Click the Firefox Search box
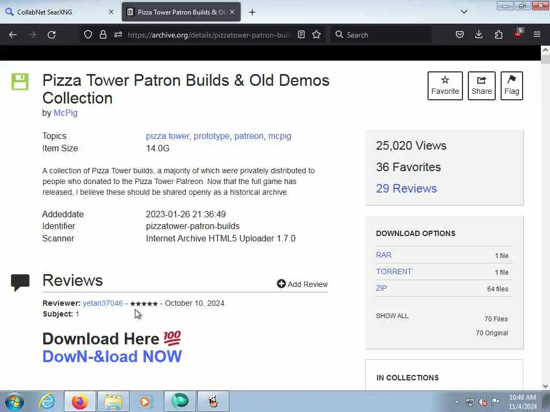This screenshot has width=550, height=412. (x=381, y=35)
